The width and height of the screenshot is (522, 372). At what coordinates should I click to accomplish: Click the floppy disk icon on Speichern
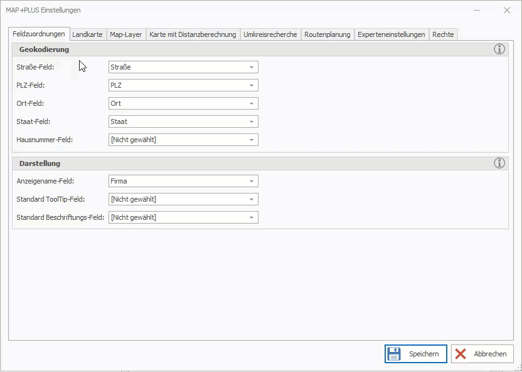[394, 354]
